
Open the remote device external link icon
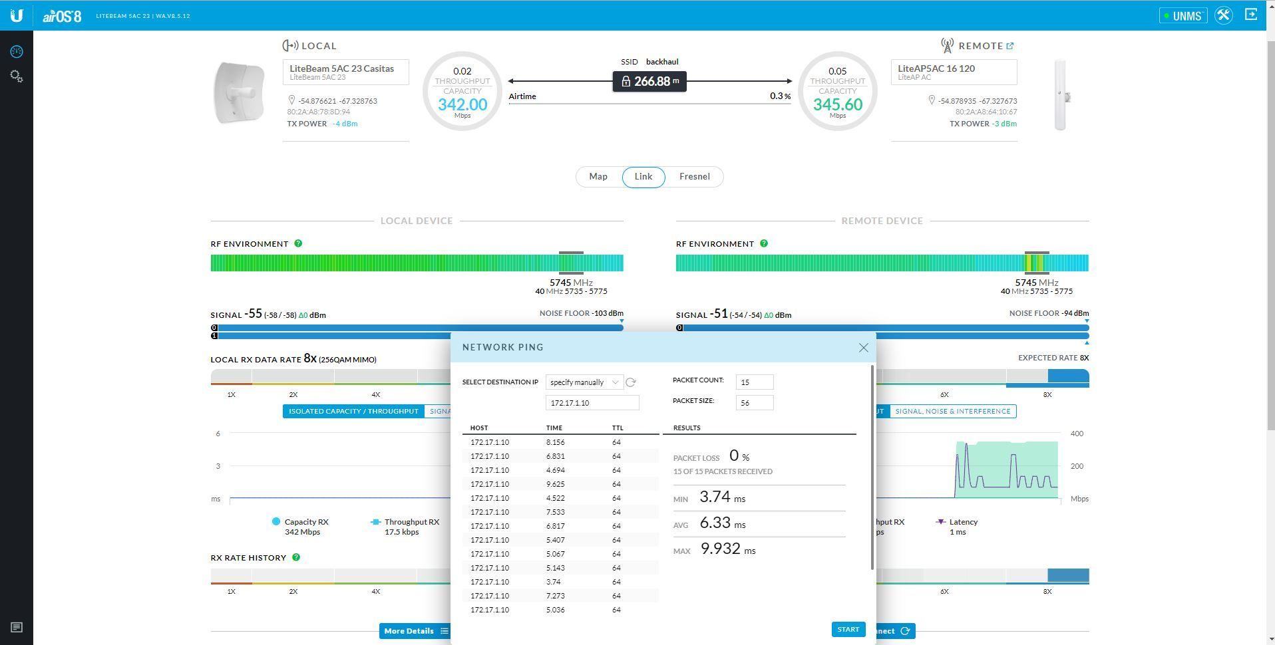point(1009,46)
